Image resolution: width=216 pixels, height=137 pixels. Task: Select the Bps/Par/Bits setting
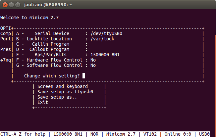click(x=68, y=55)
